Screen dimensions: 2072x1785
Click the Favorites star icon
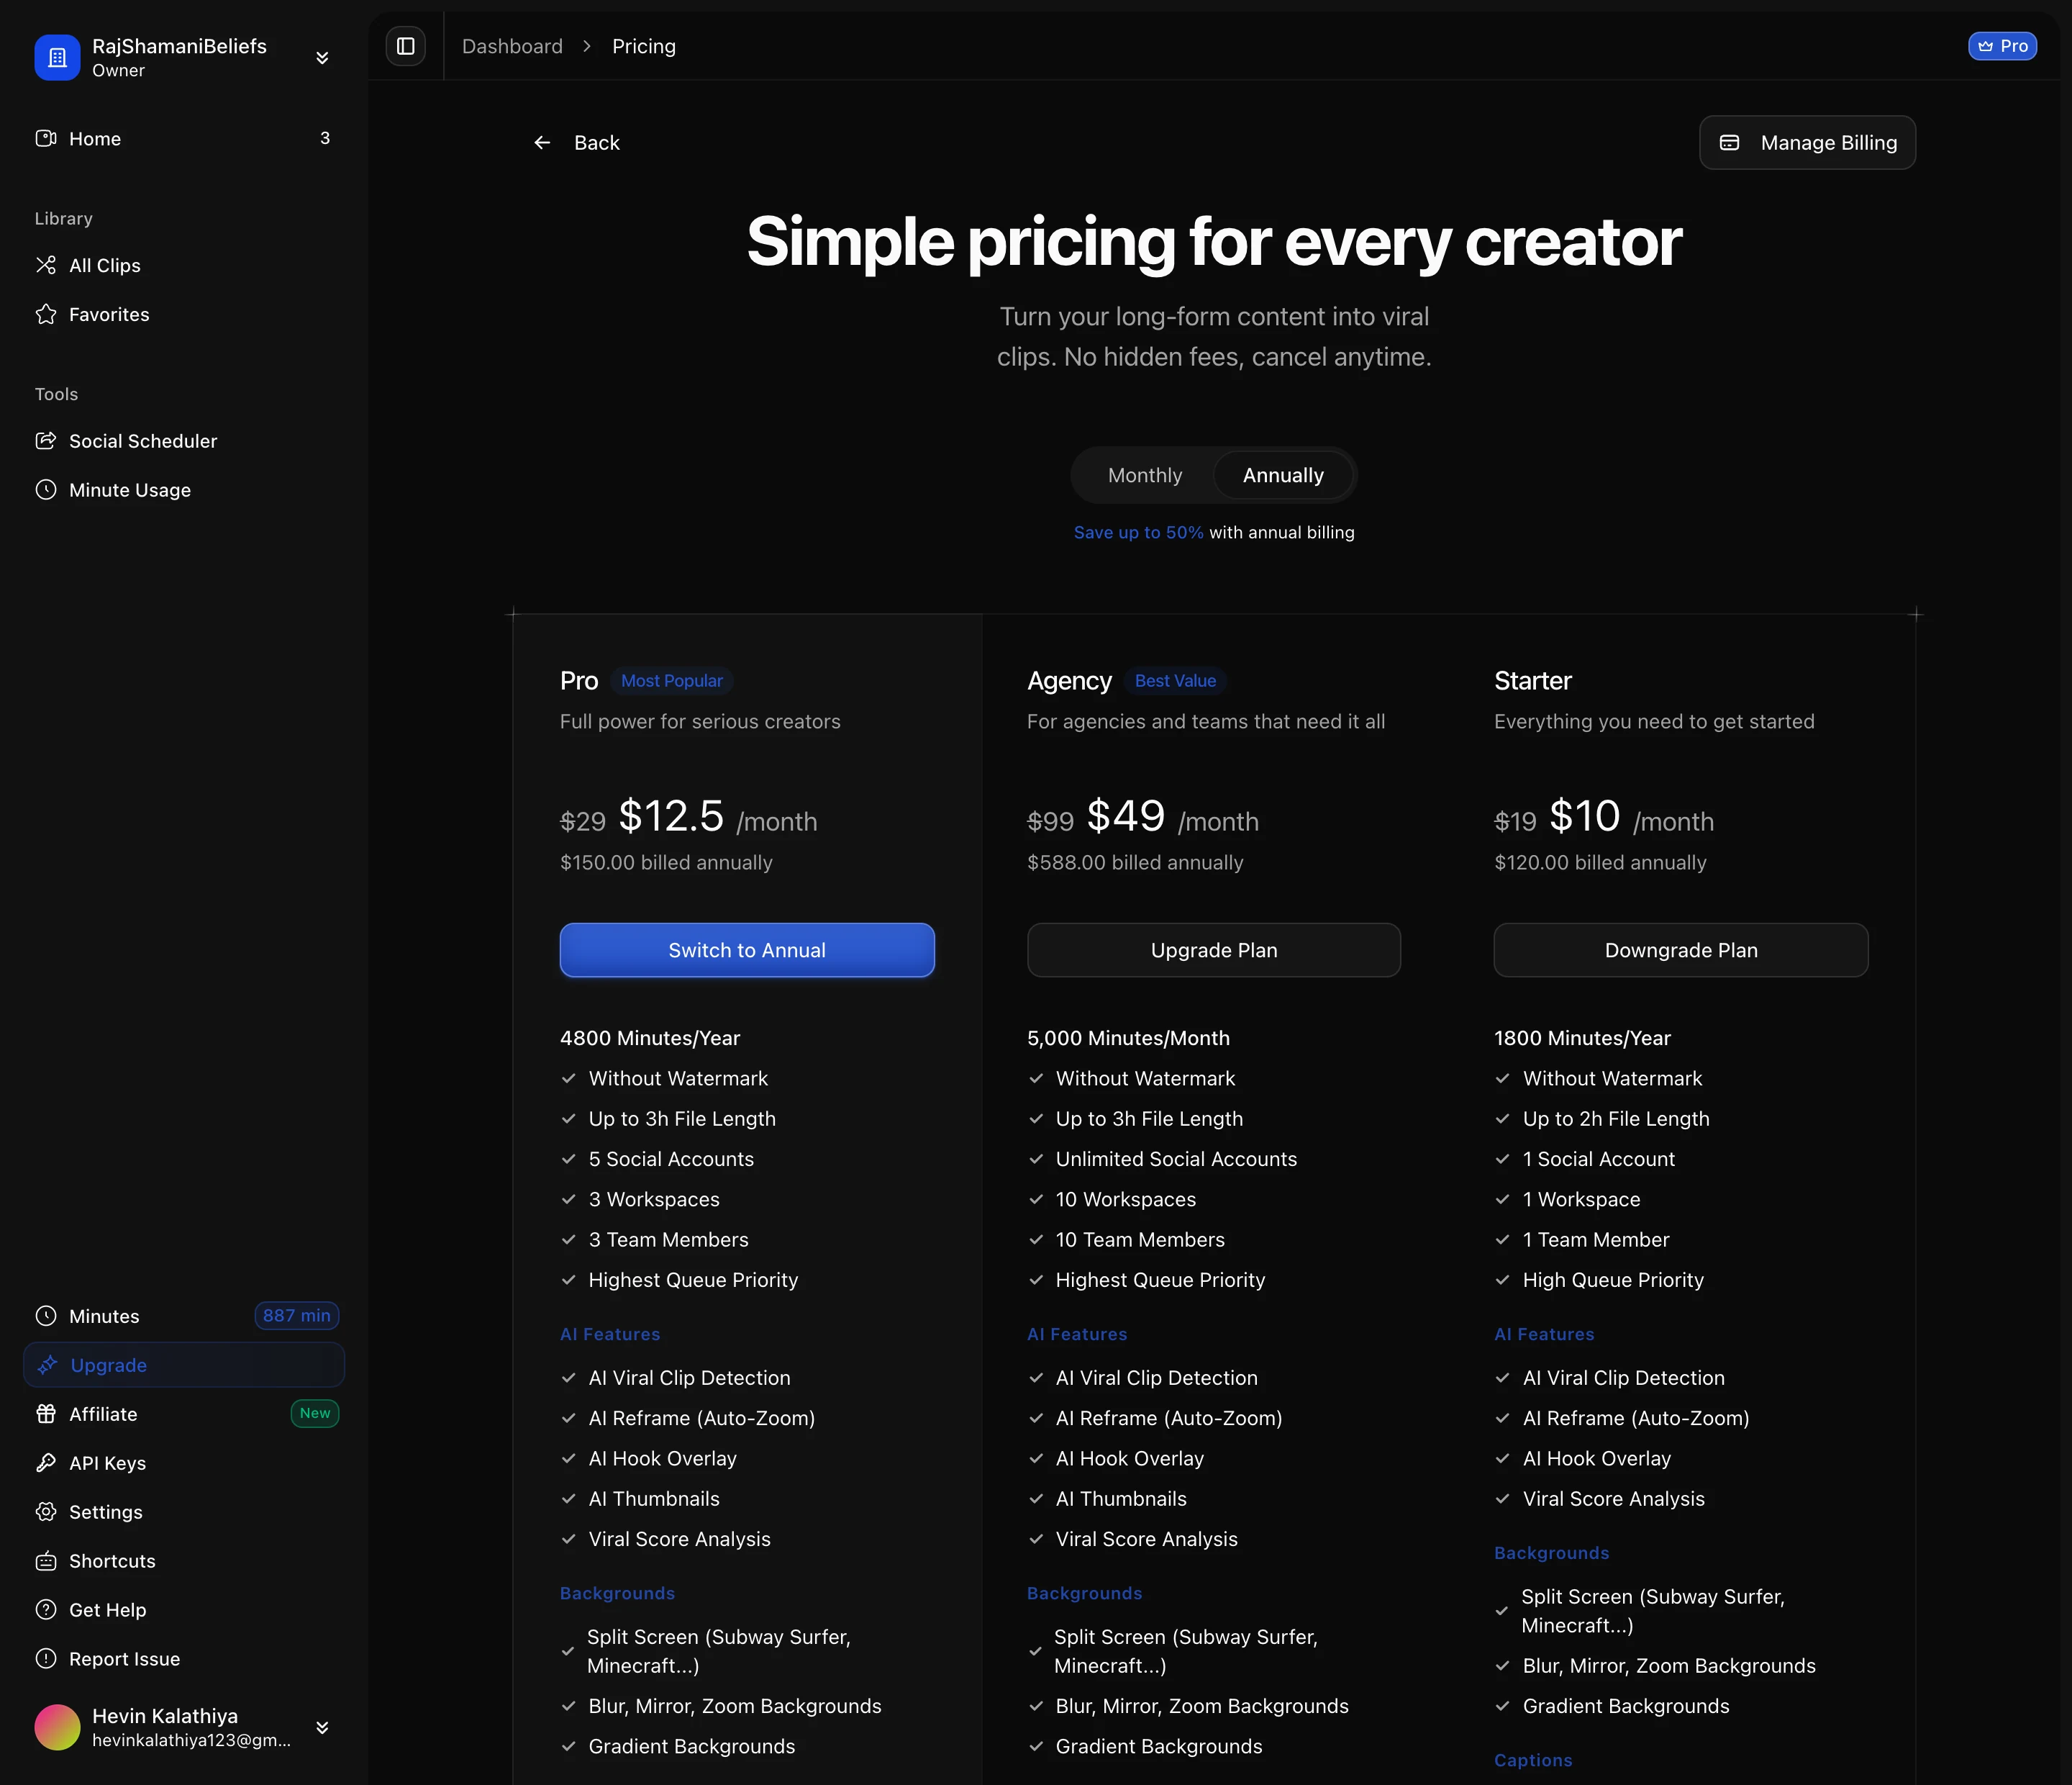coord(46,315)
